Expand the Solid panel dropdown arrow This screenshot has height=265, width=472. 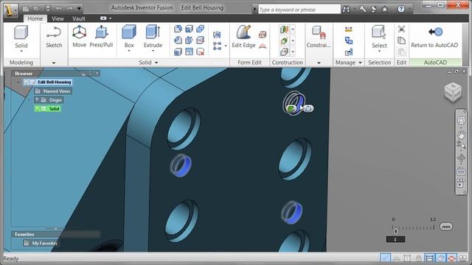156,63
